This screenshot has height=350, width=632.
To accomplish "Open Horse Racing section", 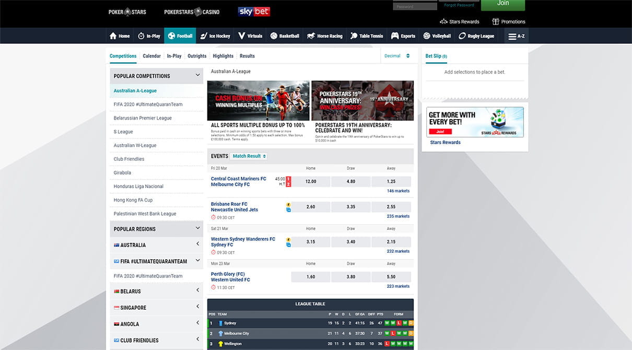I will (325, 36).
